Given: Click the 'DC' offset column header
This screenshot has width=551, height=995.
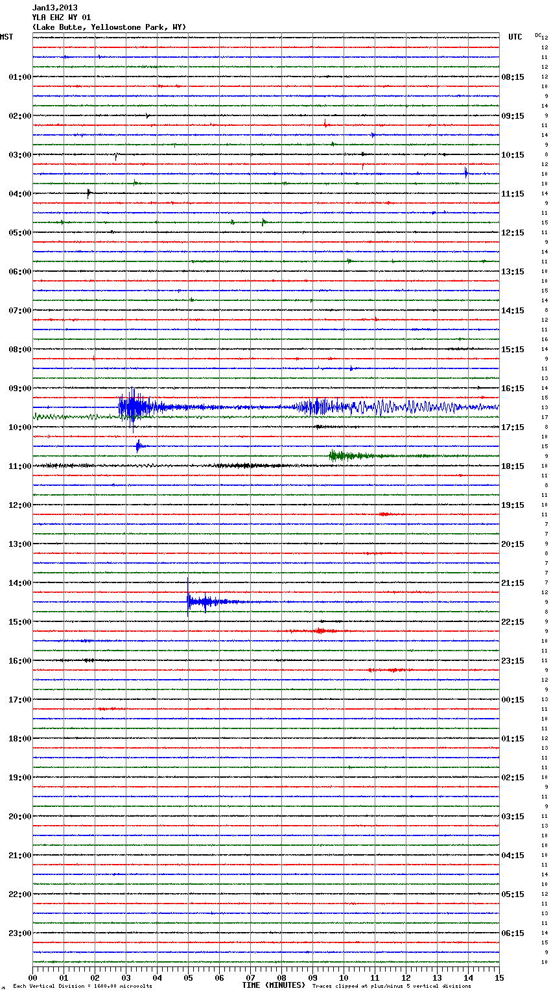Looking at the screenshot, I should (x=538, y=35).
